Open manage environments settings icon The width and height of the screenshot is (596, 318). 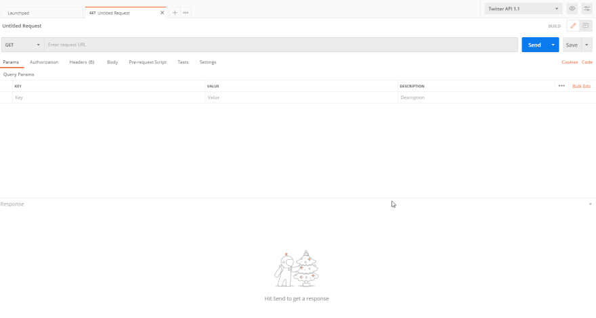(x=587, y=8)
